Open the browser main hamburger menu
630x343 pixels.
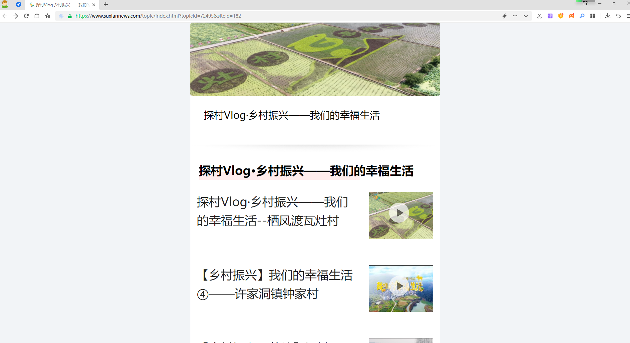coord(628,16)
